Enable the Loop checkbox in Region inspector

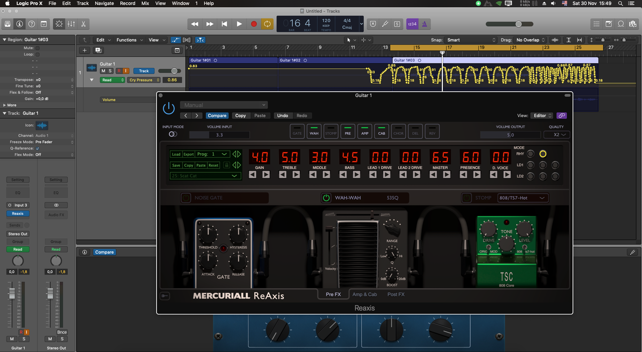coord(37,54)
